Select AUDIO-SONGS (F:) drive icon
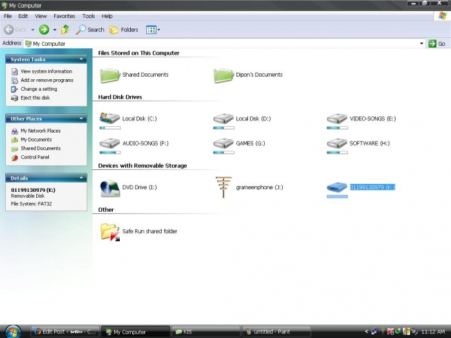Screen dimensions: 451x338 pyautogui.click(x=110, y=143)
